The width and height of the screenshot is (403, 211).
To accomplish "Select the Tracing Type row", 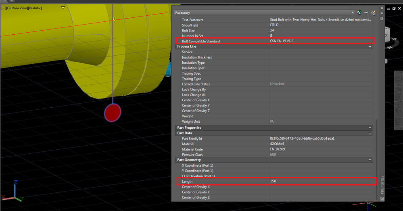I will [274, 79].
